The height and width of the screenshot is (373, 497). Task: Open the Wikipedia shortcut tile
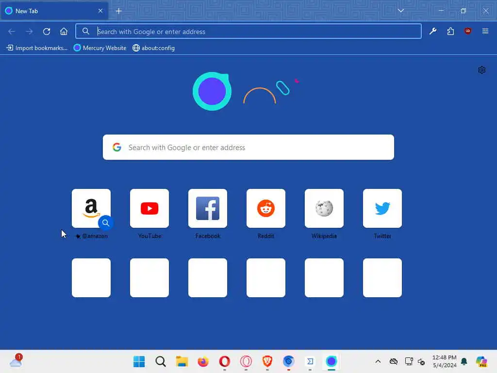[324, 208]
